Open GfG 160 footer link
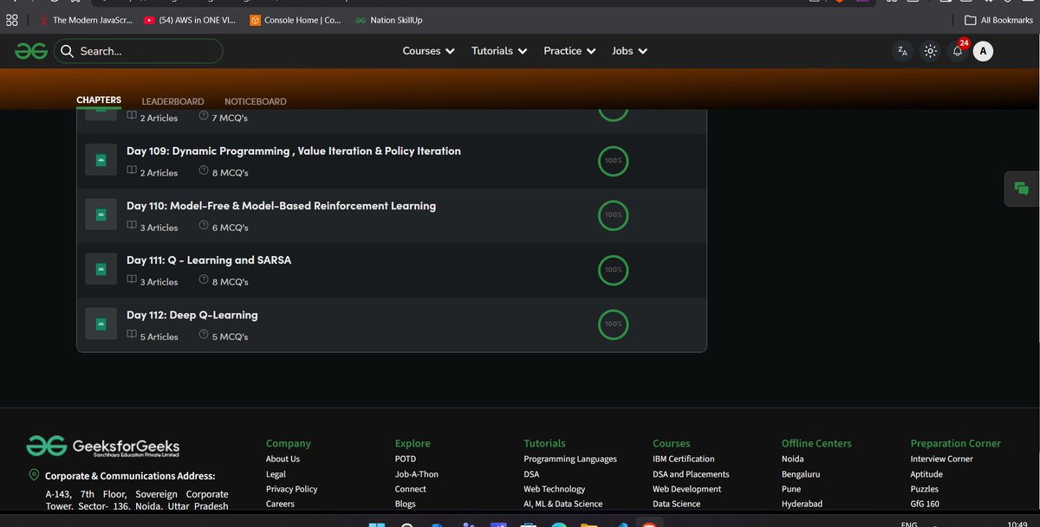The width and height of the screenshot is (1040, 527). click(x=925, y=504)
